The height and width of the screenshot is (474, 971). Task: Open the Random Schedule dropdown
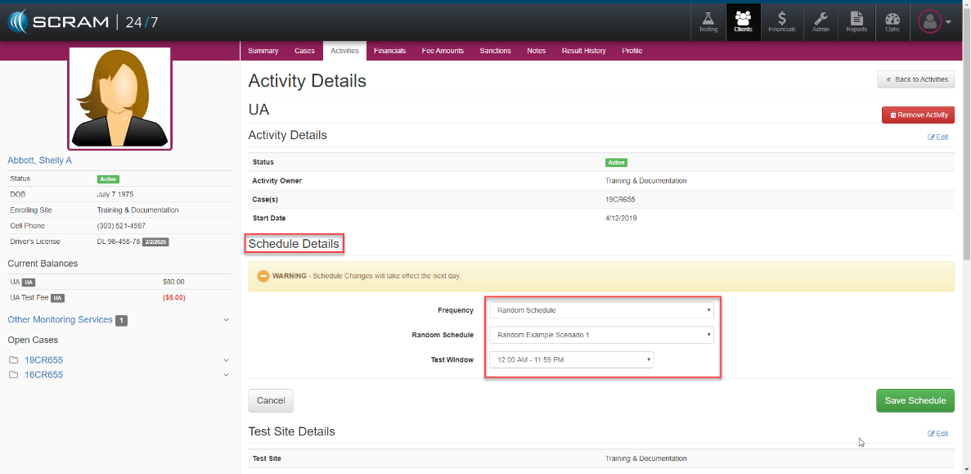[x=600, y=336]
